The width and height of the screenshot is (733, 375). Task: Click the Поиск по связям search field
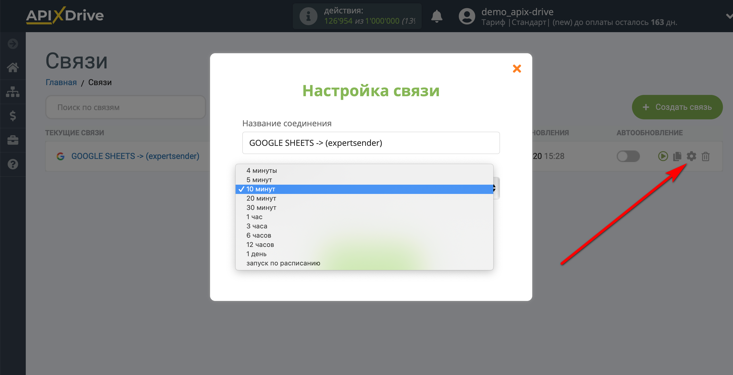point(126,107)
